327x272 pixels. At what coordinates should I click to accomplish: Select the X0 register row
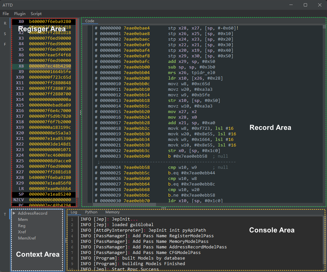(x=43, y=22)
